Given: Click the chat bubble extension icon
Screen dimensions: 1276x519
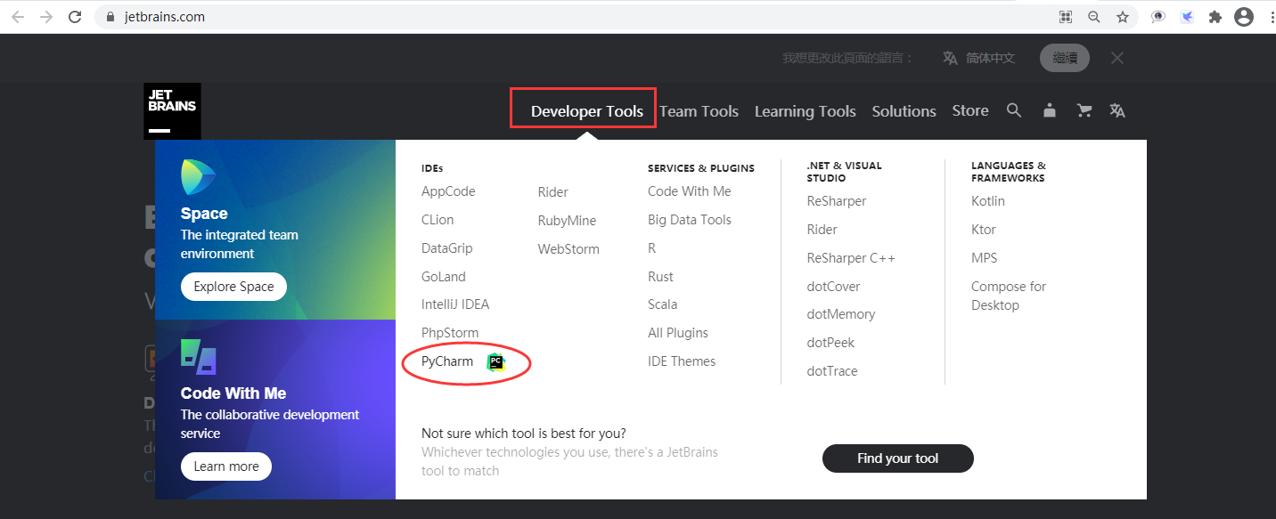Looking at the screenshot, I should click(1157, 17).
